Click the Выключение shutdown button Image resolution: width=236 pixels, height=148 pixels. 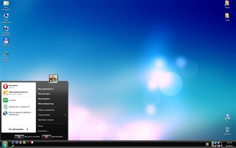point(46,137)
